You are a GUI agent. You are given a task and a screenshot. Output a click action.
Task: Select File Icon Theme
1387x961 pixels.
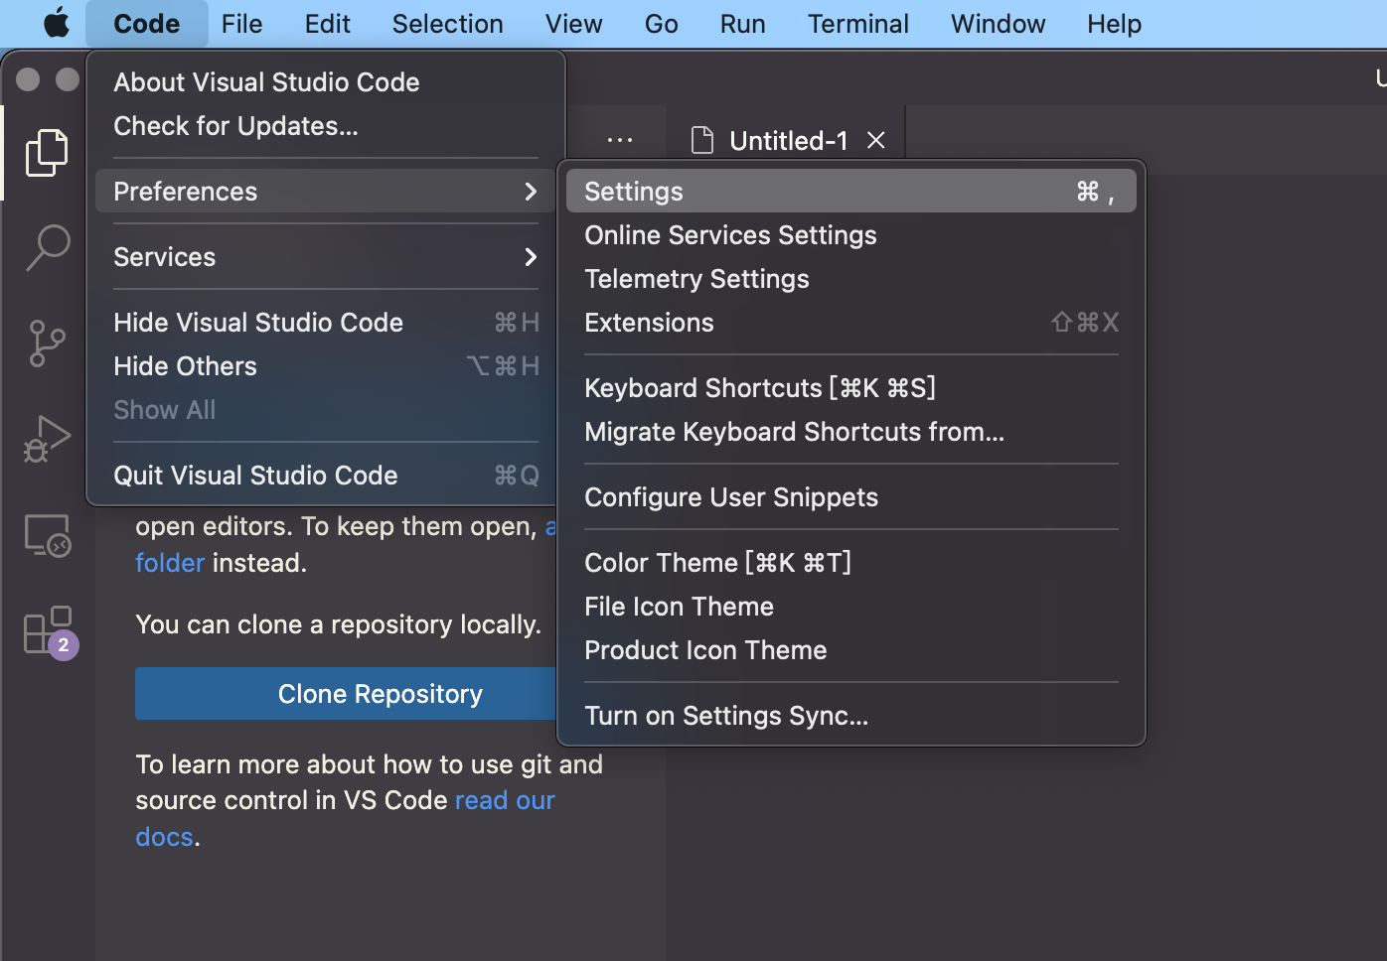851,607
